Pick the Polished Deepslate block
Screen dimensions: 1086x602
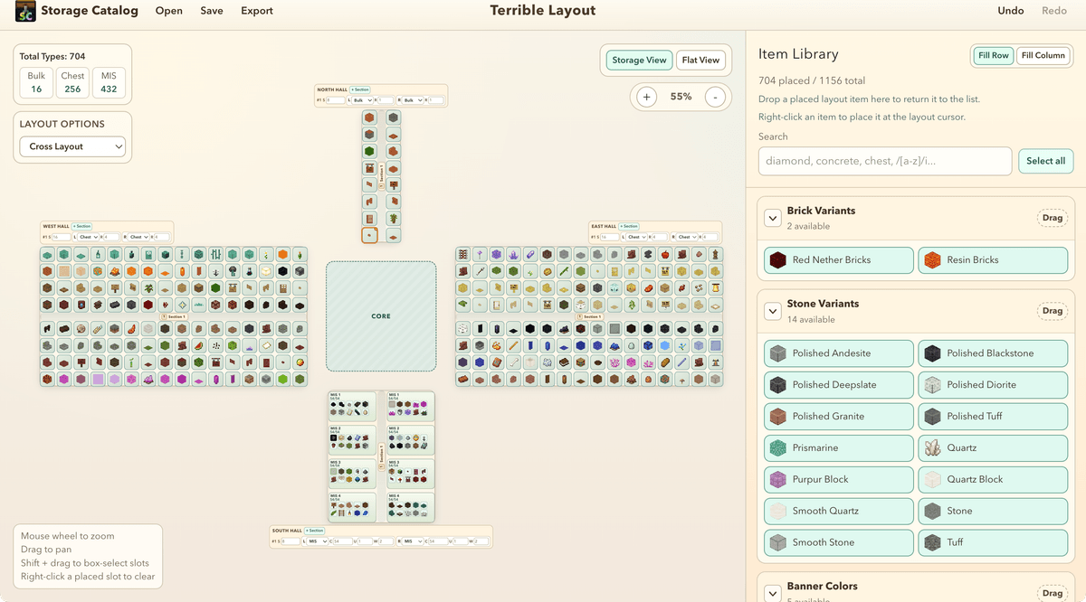pos(839,385)
